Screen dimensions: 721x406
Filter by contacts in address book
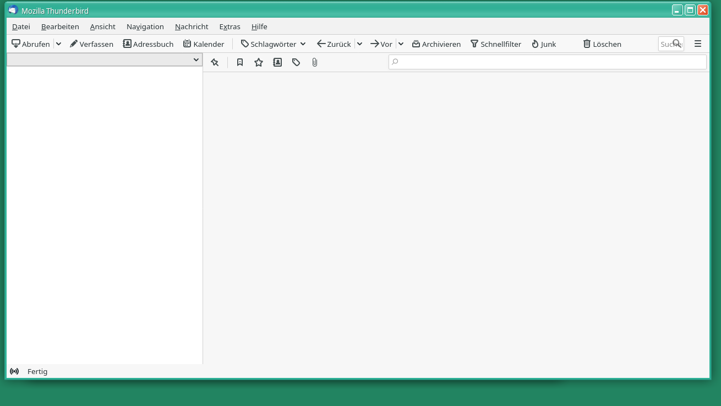tap(277, 63)
